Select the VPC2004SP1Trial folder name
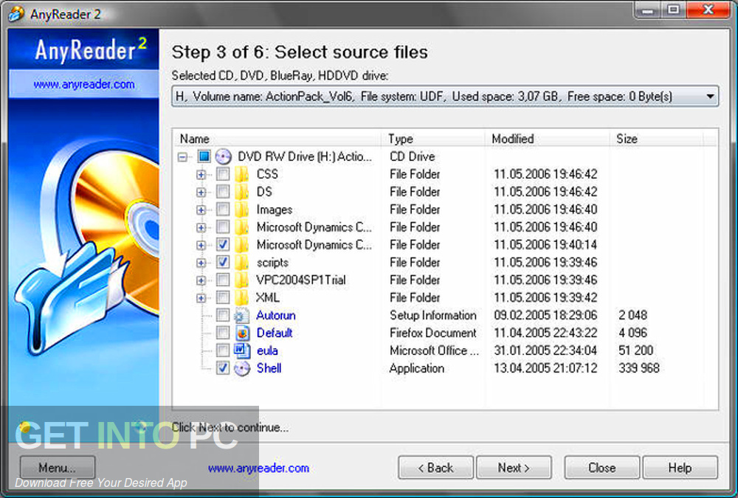 point(301,280)
